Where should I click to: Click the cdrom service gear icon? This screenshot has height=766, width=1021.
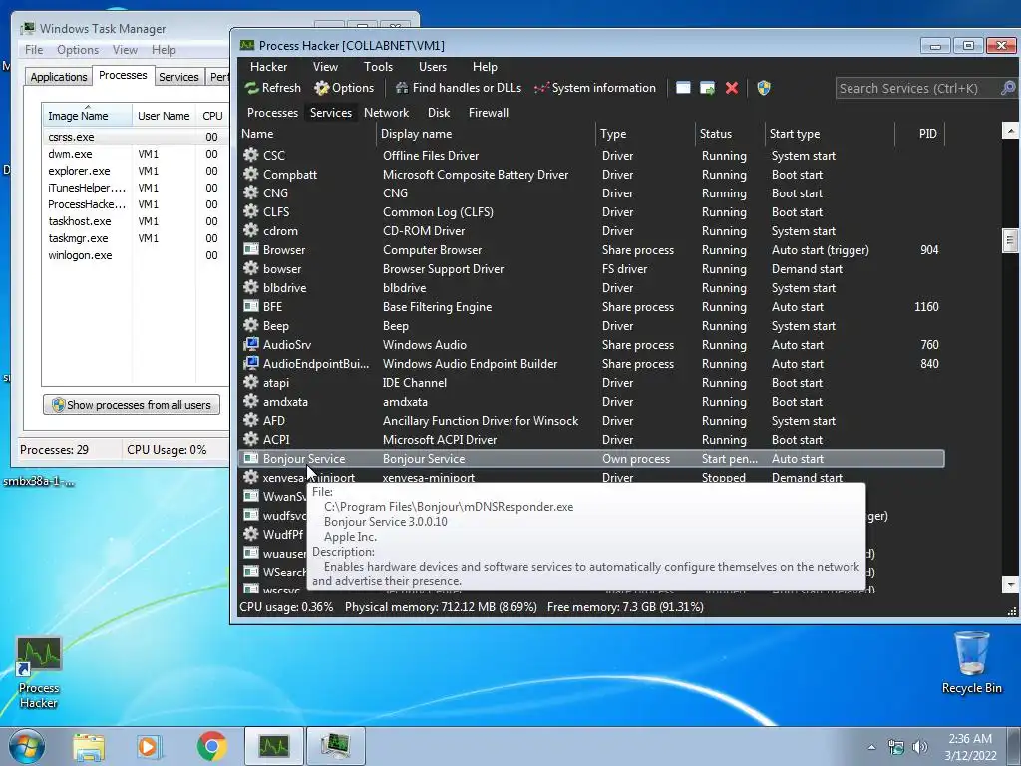(x=250, y=230)
